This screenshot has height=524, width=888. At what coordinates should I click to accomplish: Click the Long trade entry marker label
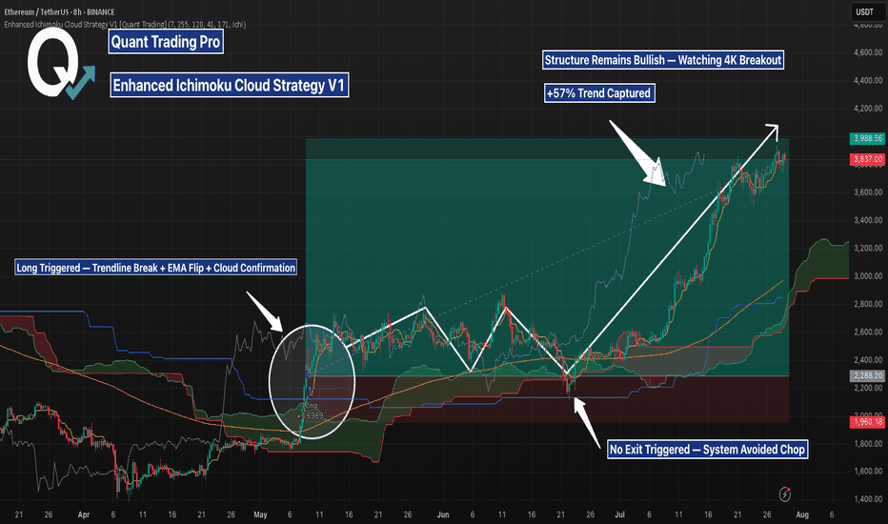coord(311,411)
